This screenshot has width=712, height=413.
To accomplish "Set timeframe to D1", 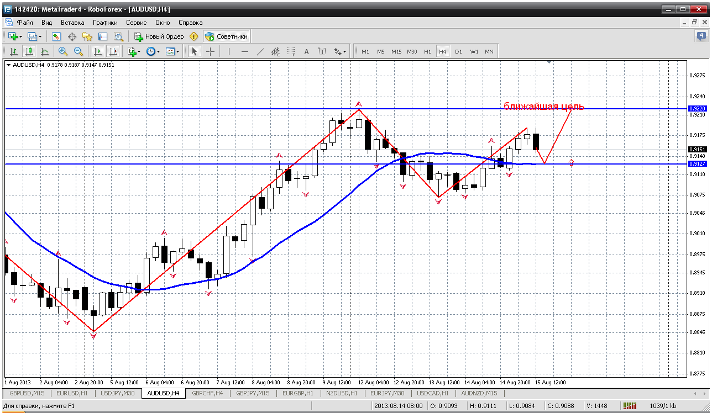I will click(458, 51).
